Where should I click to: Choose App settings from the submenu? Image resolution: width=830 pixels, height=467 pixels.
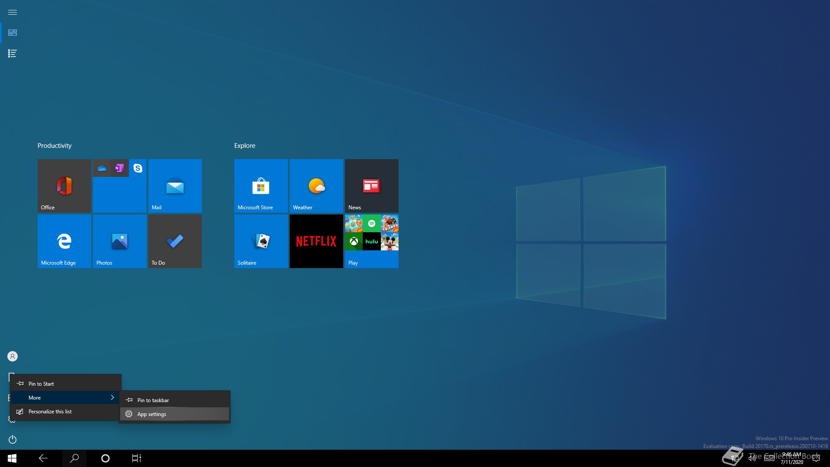point(175,414)
